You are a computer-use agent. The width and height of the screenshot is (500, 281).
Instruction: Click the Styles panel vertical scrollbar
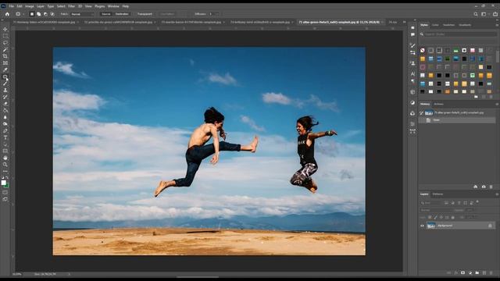[498, 57]
